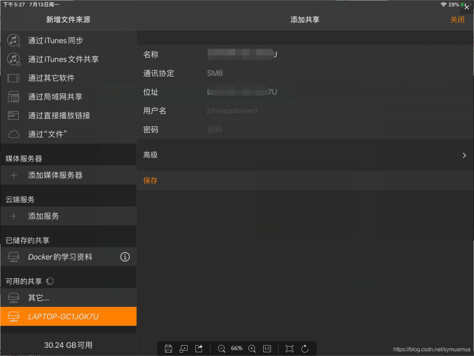Click the 30.24 GB可用 storage text

click(x=68, y=345)
